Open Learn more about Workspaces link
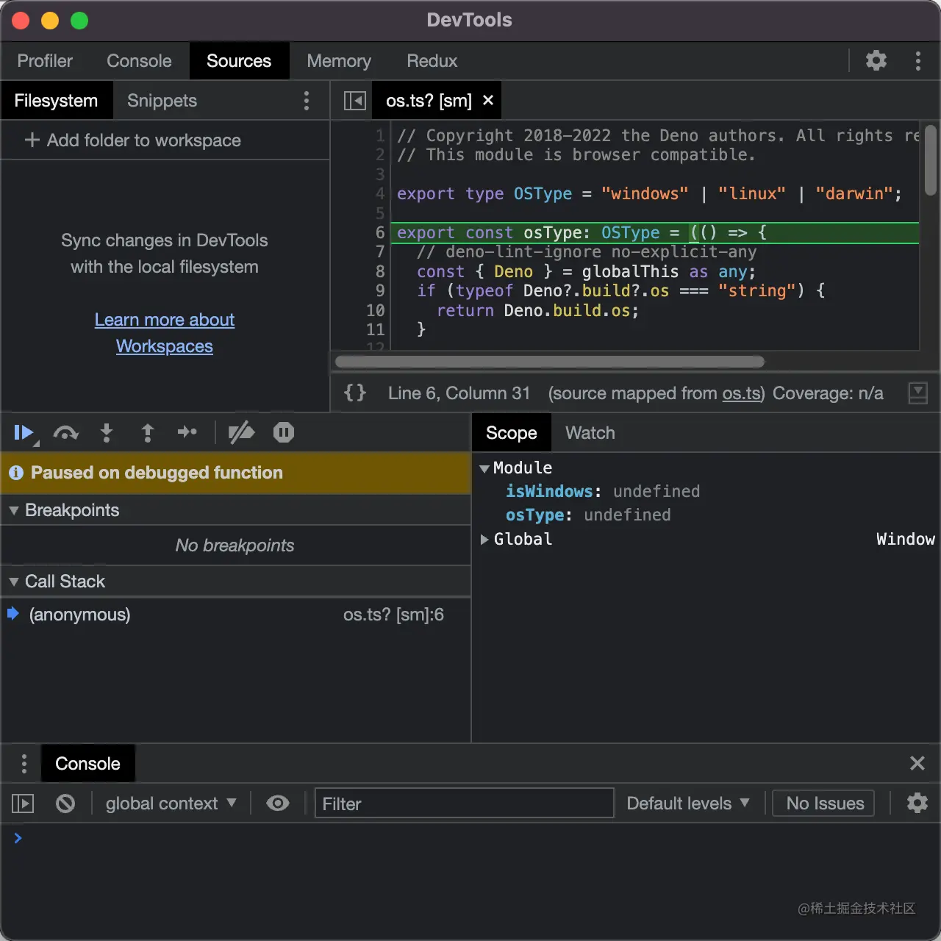This screenshot has width=941, height=941. click(x=165, y=333)
